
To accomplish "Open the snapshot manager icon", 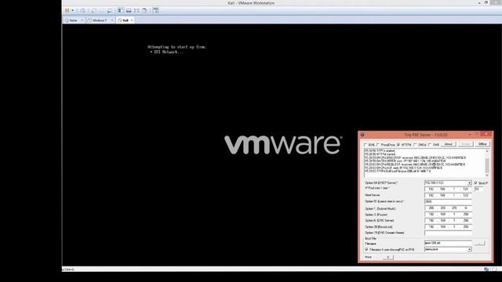I will pos(110,10).
